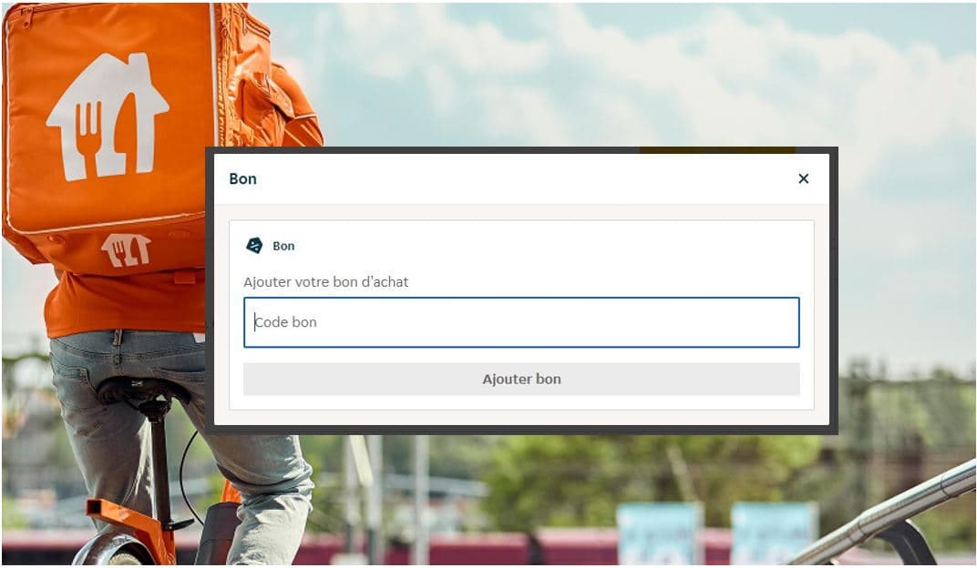Image resolution: width=977 pixels, height=568 pixels.
Task: Close the Bon dialog with the X
Action: [x=803, y=178]
